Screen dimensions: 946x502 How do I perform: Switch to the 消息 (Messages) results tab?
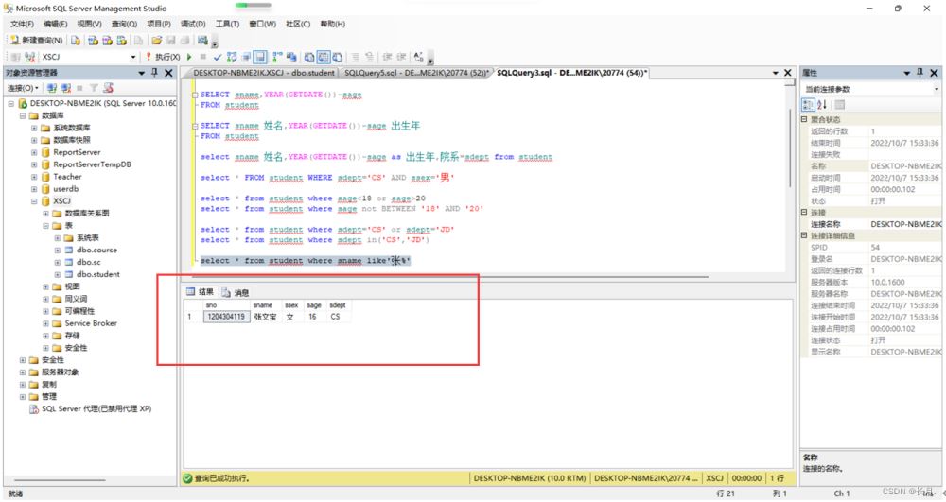(x=236, y=292)
